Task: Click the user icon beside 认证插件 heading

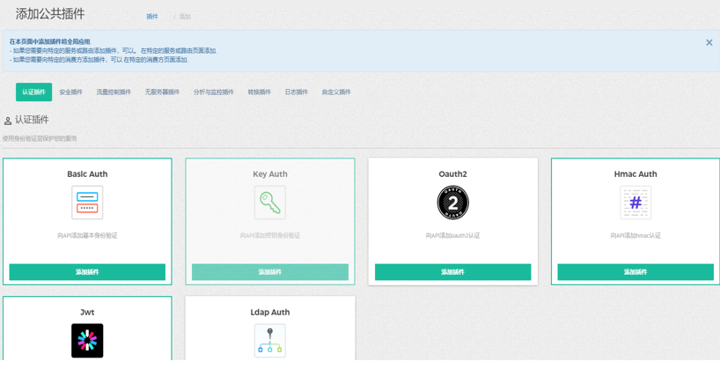Action: pyautogui.click(x=8, y=121)
